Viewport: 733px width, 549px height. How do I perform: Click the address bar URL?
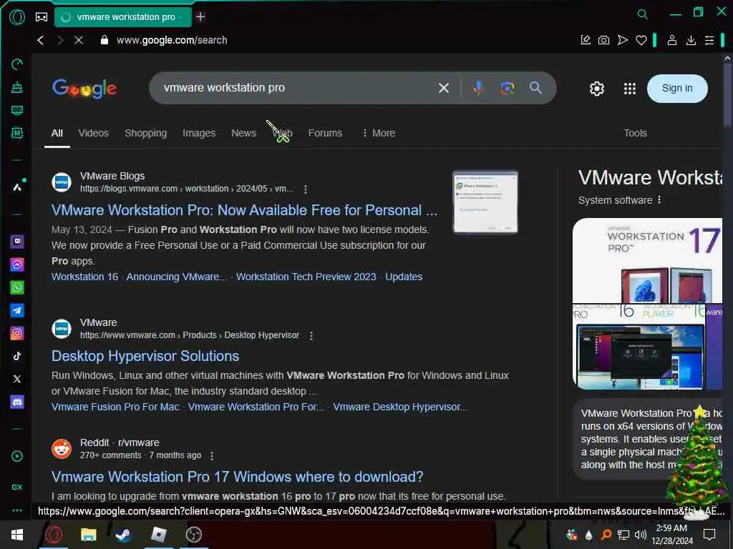pos(172,40)
